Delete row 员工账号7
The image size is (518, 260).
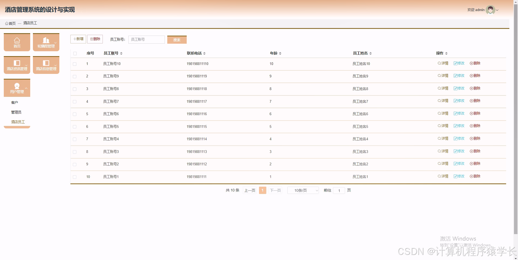pyautogui.click(x=475, y=101)
